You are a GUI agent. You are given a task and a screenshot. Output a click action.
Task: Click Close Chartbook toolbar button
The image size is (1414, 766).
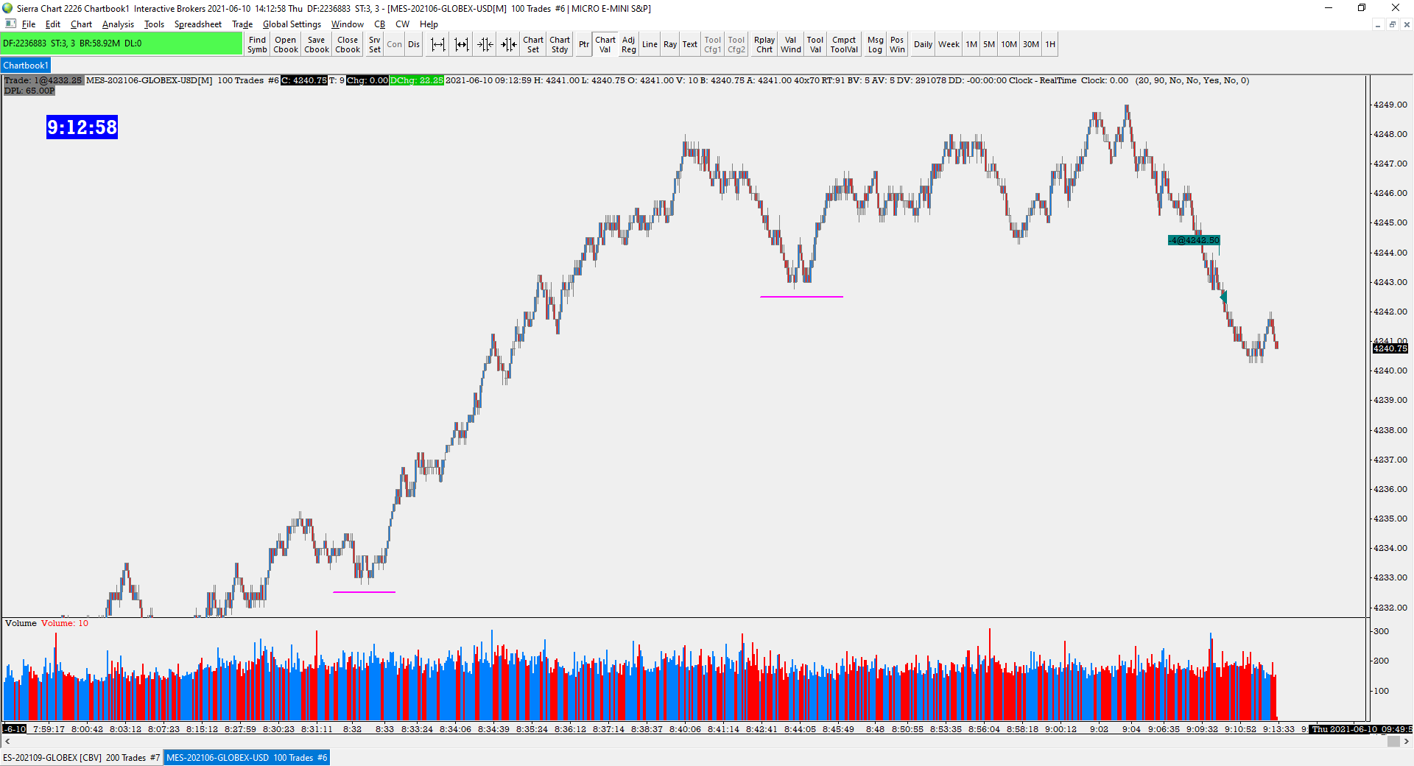click(348, 44)
